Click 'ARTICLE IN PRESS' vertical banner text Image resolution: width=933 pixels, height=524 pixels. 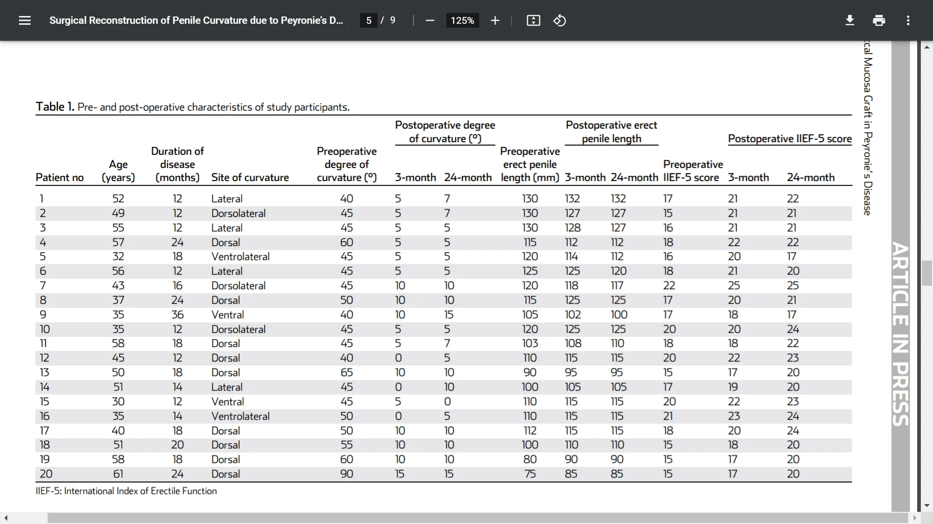(x=900, y=334)
